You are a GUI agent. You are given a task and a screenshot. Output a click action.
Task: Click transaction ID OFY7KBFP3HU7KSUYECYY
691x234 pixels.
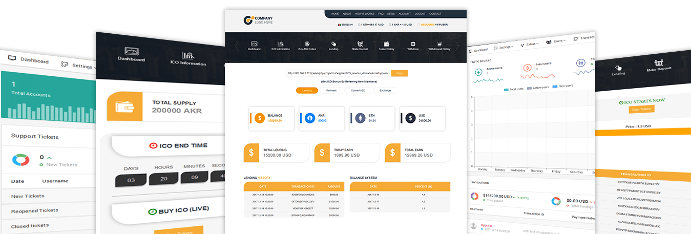pos(639,183)
